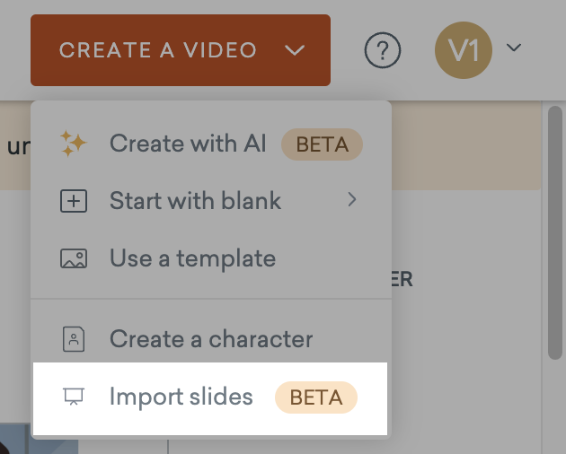Click the plus-square icon for Start with blank
This screenshot has height=454, width=566.
point(73,201)
